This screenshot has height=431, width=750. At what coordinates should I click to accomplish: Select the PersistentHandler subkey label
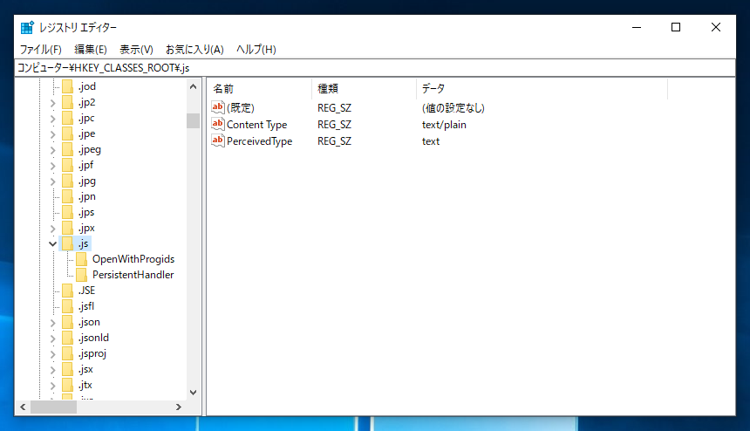click(x=133, y=275)
